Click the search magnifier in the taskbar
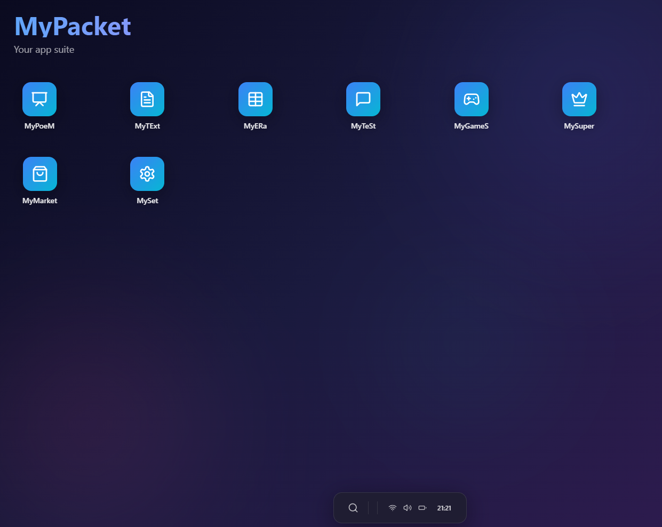Viewport: 662px width, 527px height. 353,508
